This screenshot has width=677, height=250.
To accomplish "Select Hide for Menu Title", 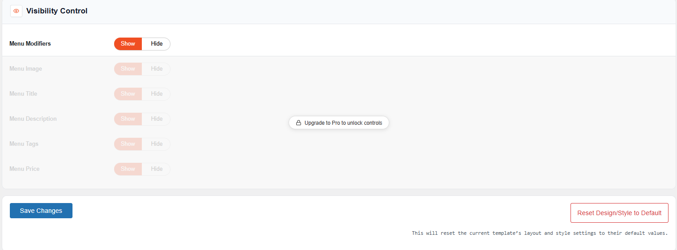I will tap(157, 94).
